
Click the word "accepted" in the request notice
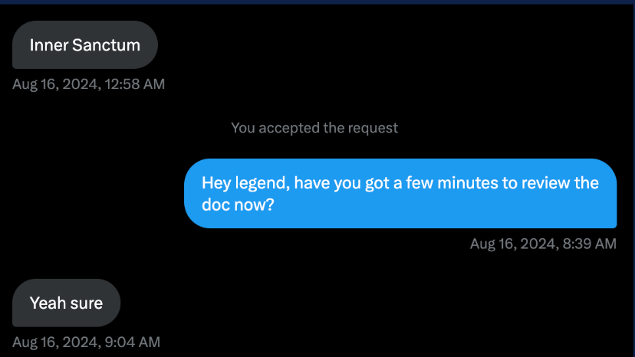288,128
